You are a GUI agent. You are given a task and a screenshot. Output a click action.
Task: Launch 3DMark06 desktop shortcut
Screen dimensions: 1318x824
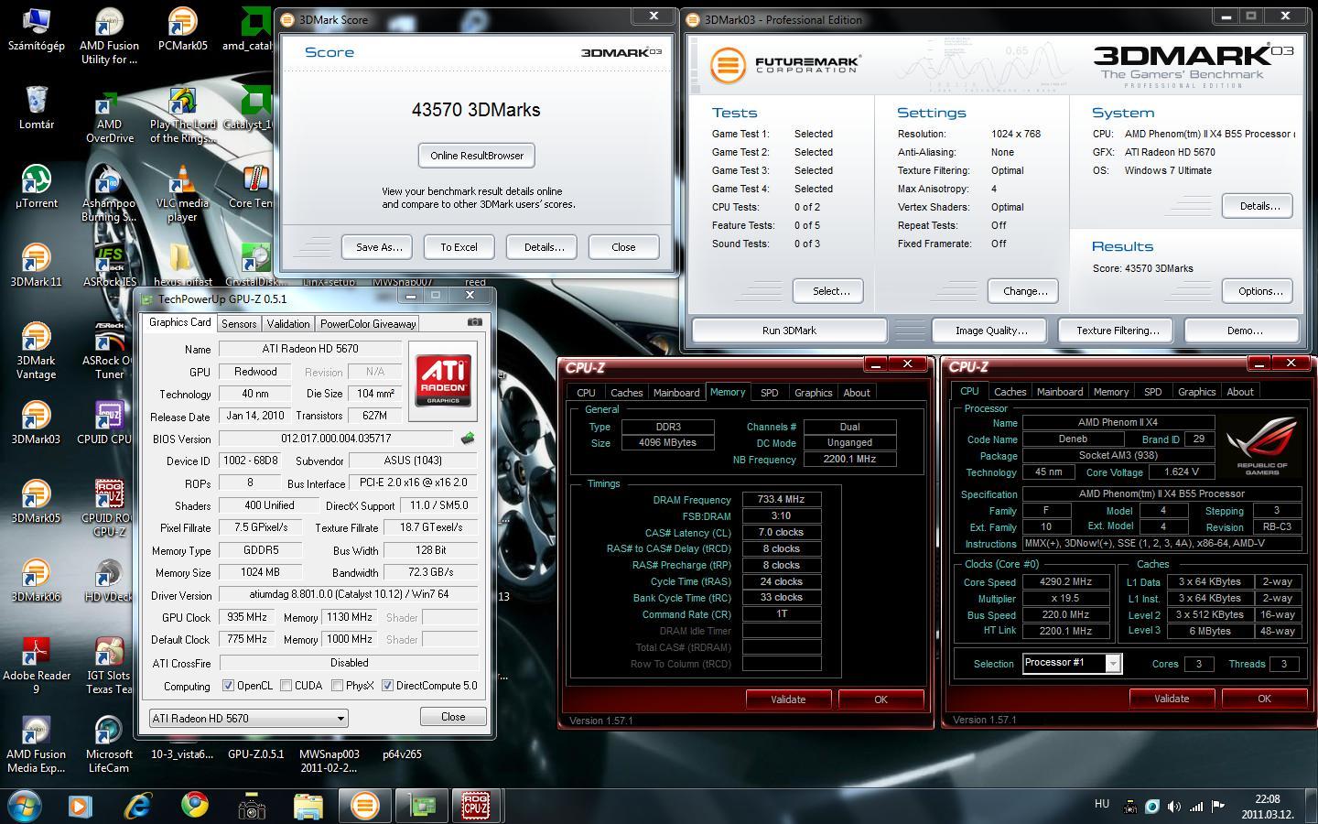click(36, 580)
